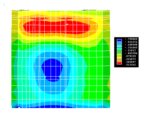Click the cyan legend swatch
156x122 pixels.
coord(119,46)
